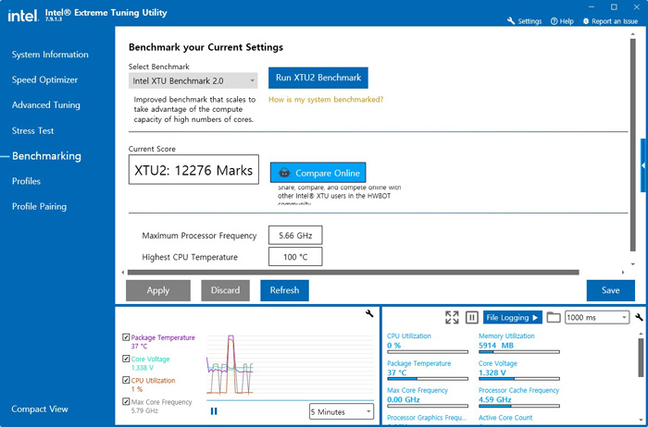Run the XTU2 Benchmark
Screen dimensions: 648x427
[x=318, y=78]
